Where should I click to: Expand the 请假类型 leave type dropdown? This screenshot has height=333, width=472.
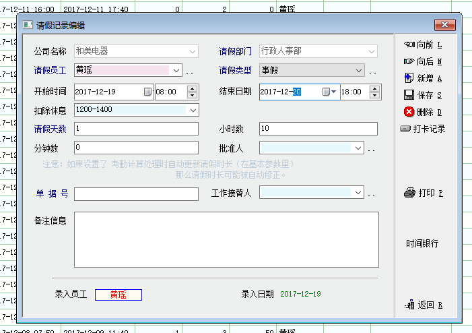click(358, 70)
